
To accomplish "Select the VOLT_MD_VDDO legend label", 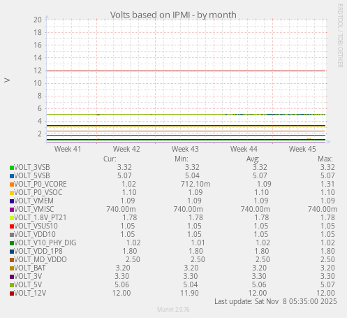I will coord(40,260).
